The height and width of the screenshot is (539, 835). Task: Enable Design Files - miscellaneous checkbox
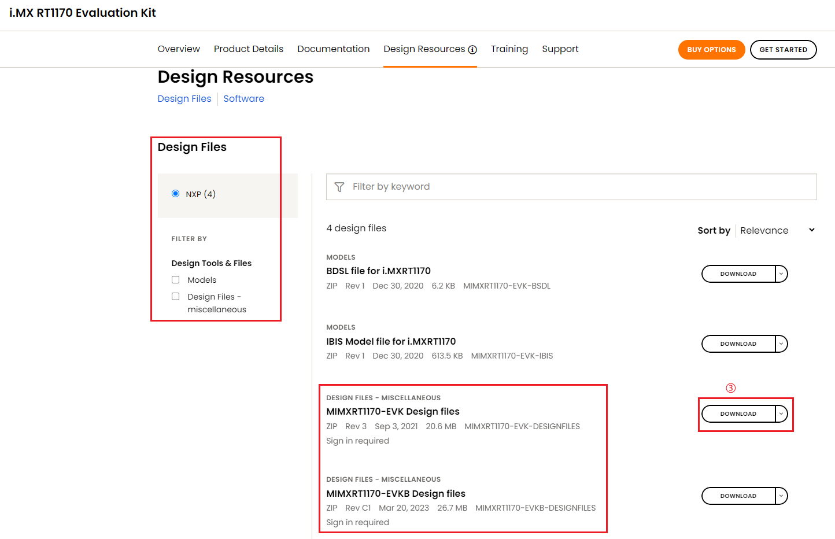pos(175,297)
